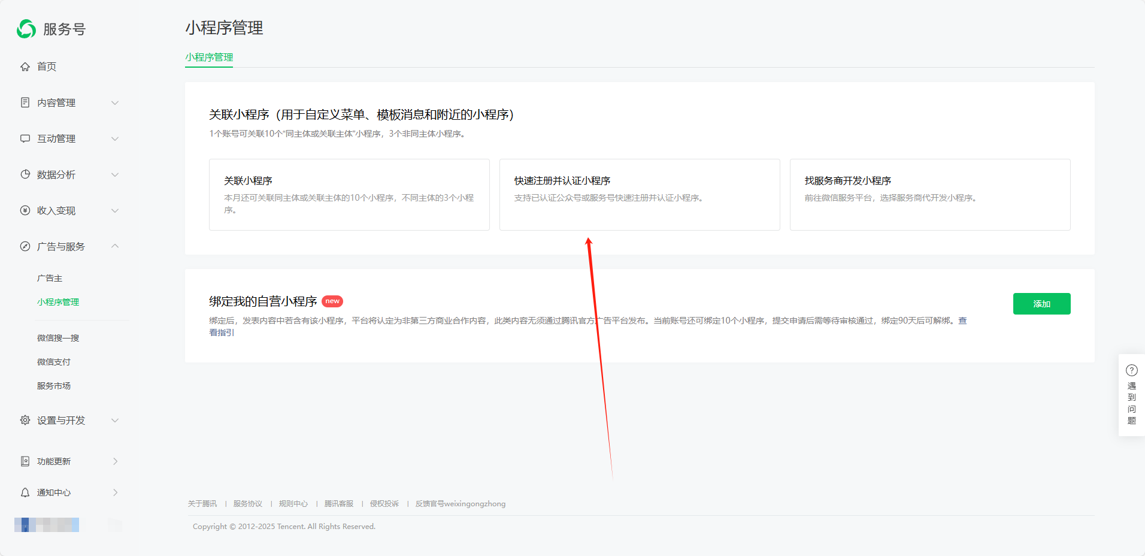Click the document icon for 内容管理
This screenshot has height=556, width=1145.
pyautogui.click(x=25, y=102)
